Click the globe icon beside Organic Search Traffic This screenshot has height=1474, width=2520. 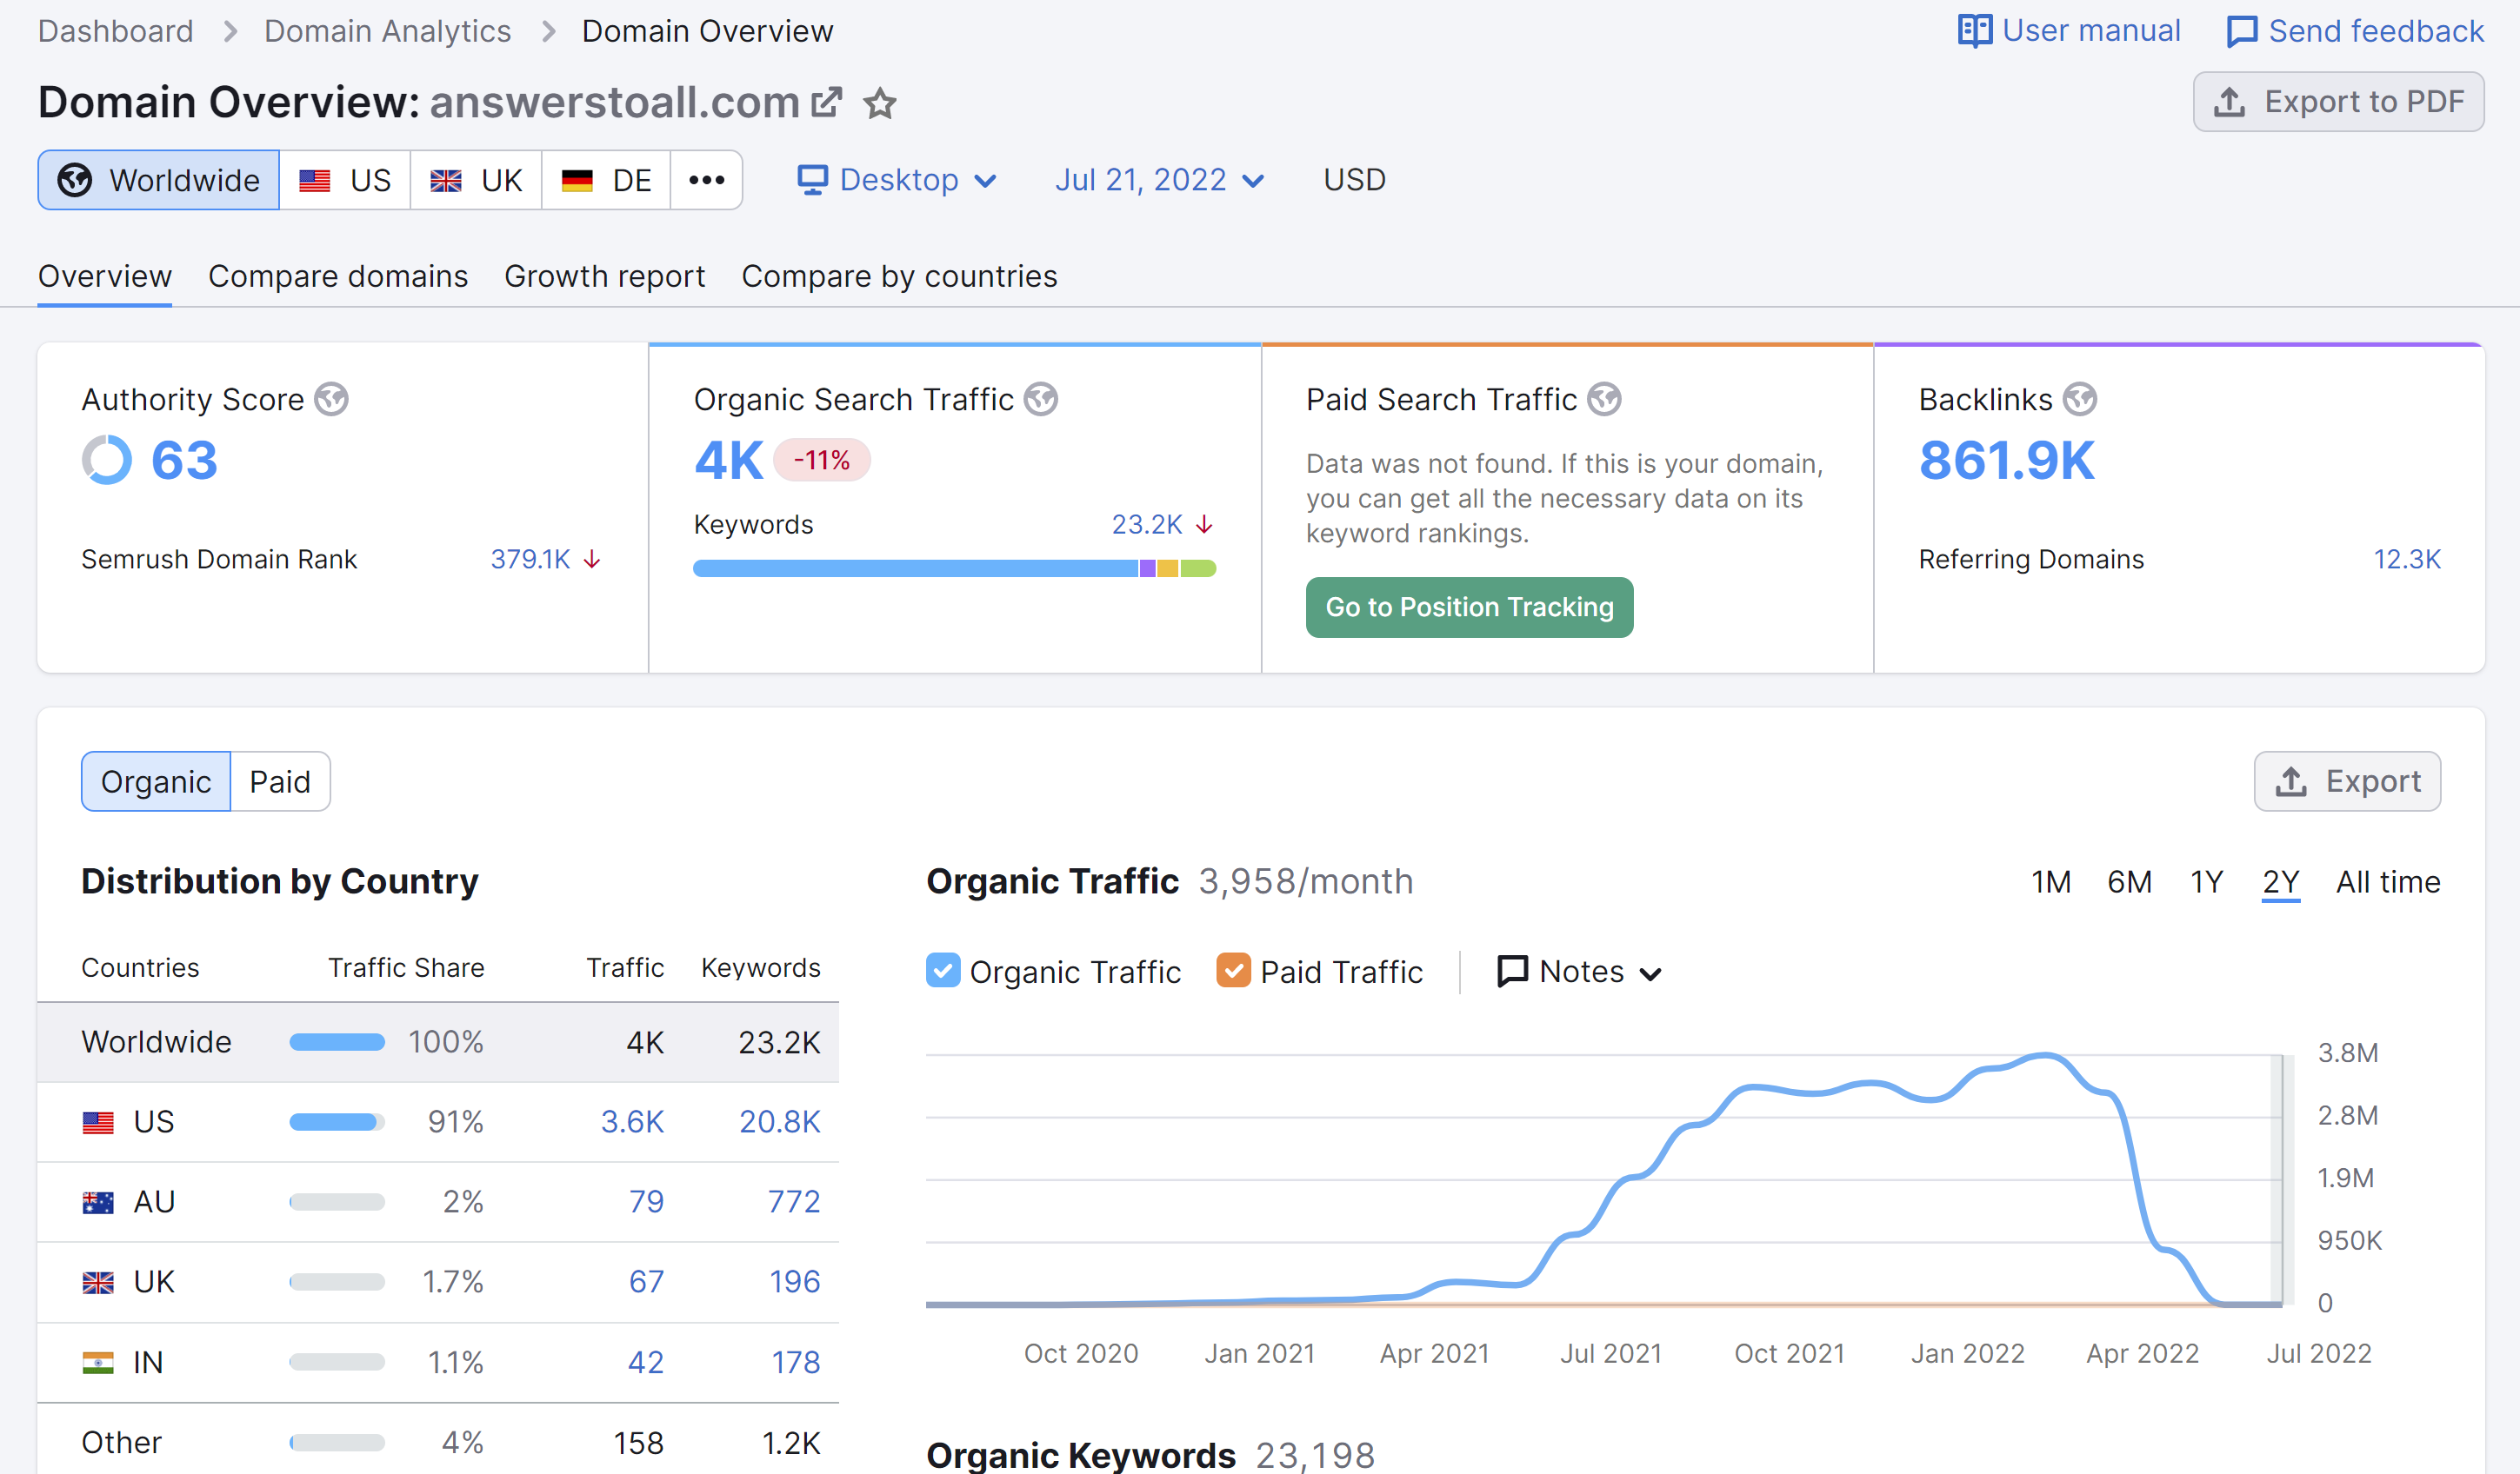pos(1041,399)
